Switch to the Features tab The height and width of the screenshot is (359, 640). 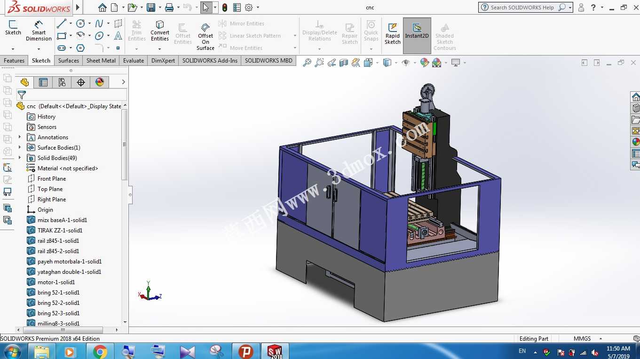(14, 61)
